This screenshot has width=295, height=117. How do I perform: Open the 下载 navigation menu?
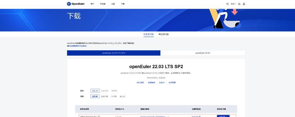[x=123, y=4]
